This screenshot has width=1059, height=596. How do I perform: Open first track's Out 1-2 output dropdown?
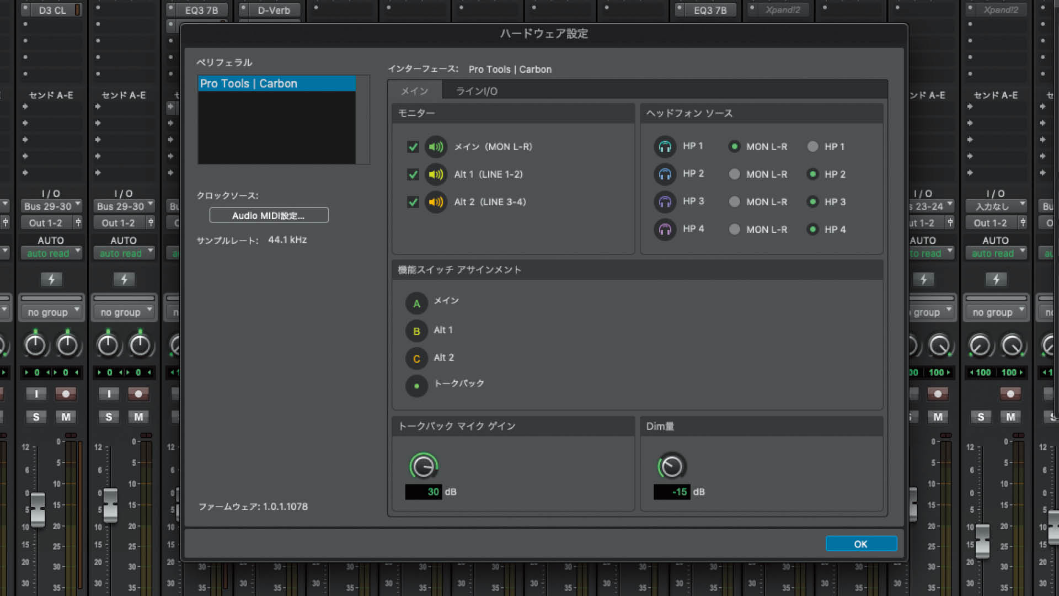click(x=46, y=223)
